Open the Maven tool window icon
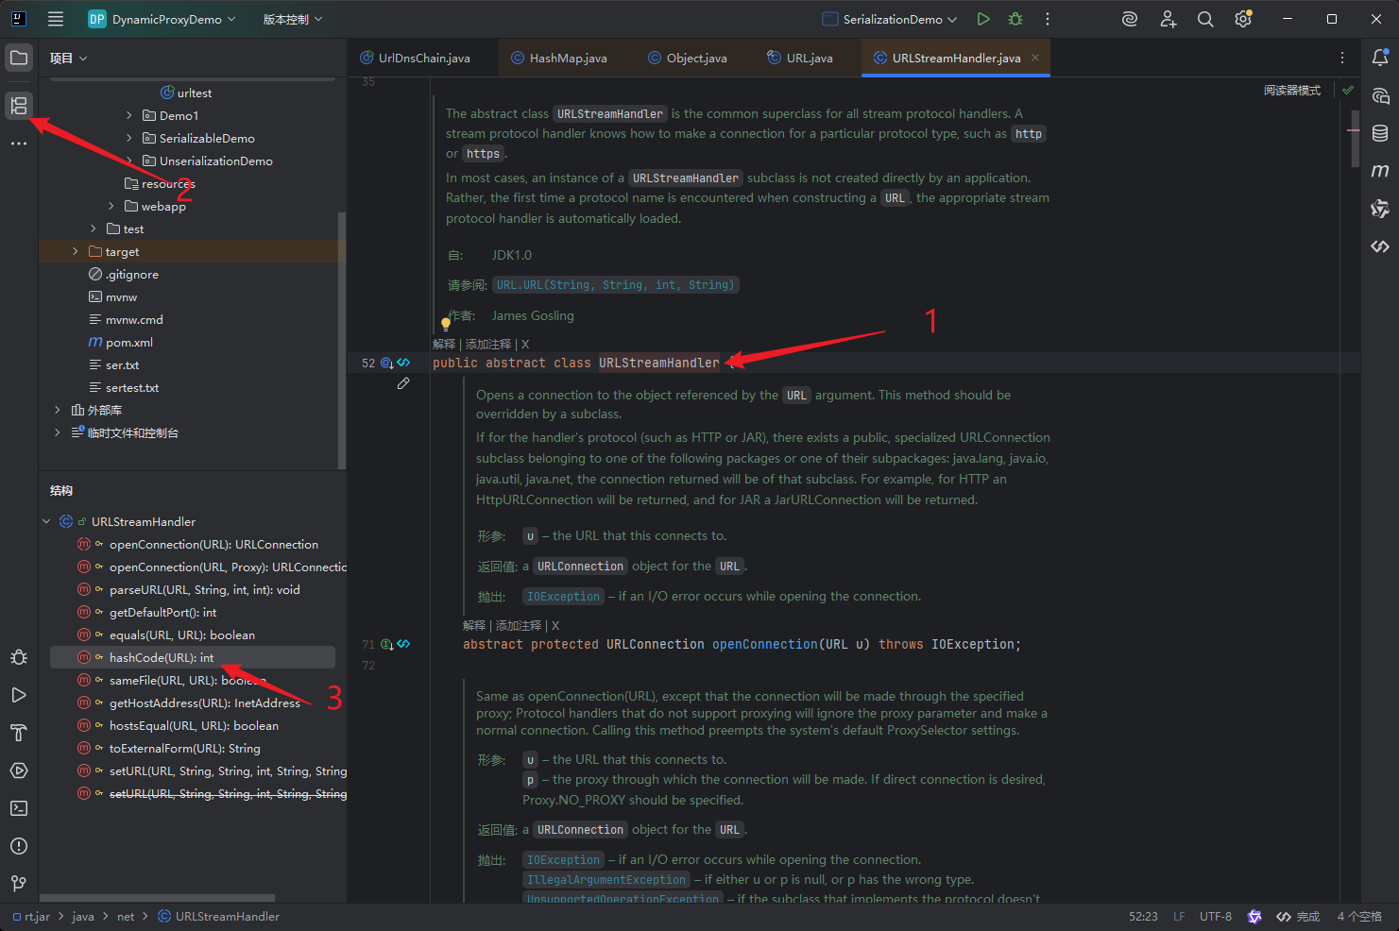The image size is (1399, 931). coord(1380,171)
